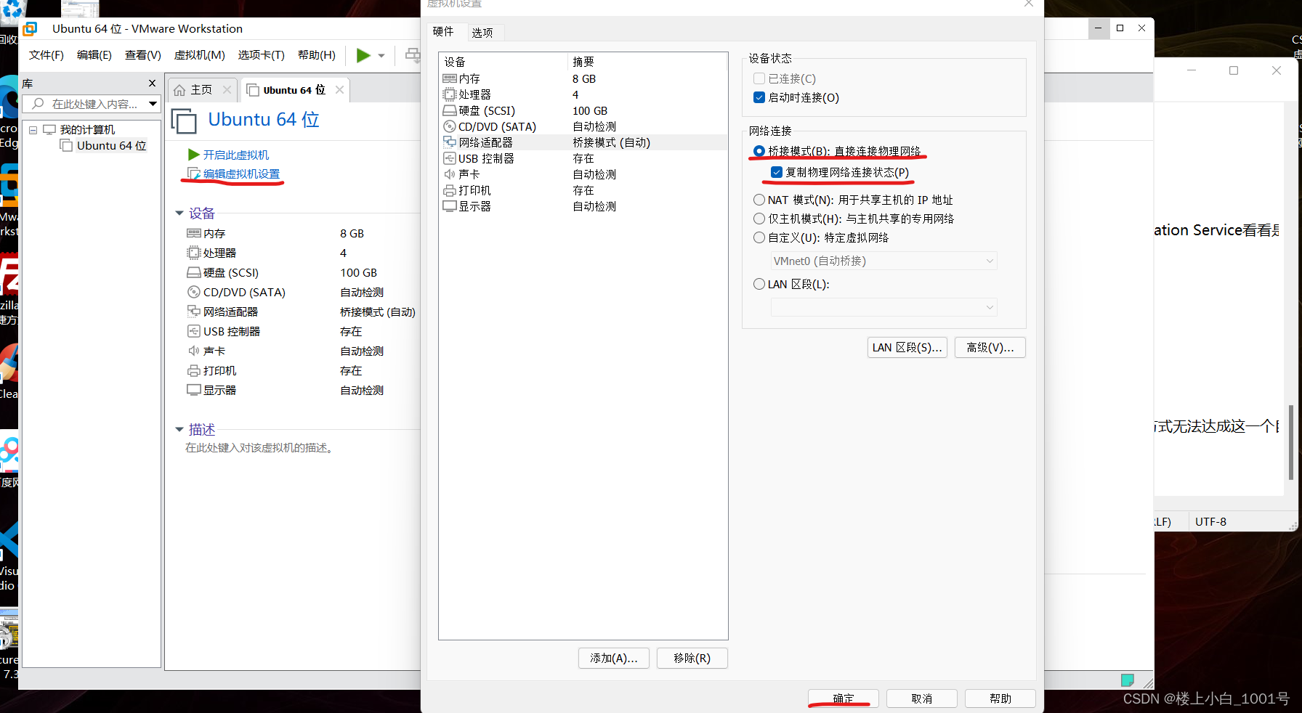Click the 开启此虚拟机 link
The image size is (1302, 713).
236,155
